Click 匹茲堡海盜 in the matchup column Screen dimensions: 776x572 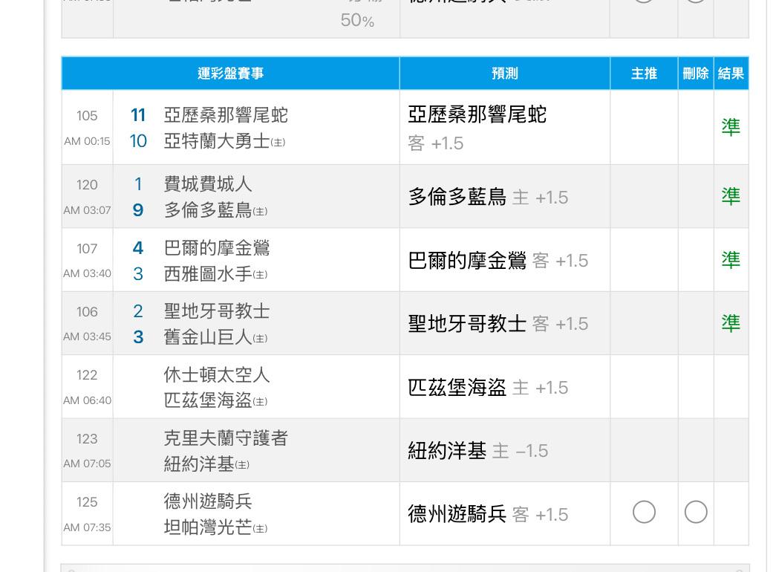click(208, 400)
